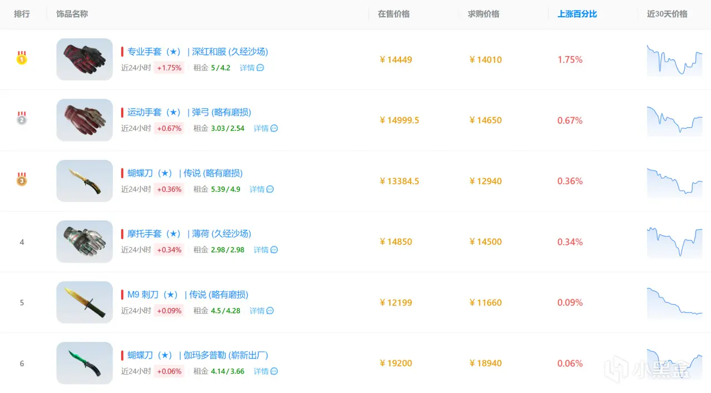The image size is (711, 393).
Task: Click 详情 link for 弹弓 row
Action: (261, 128)
